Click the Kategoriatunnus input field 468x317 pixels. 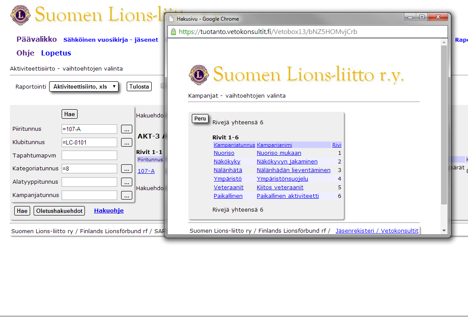point(89,169)
